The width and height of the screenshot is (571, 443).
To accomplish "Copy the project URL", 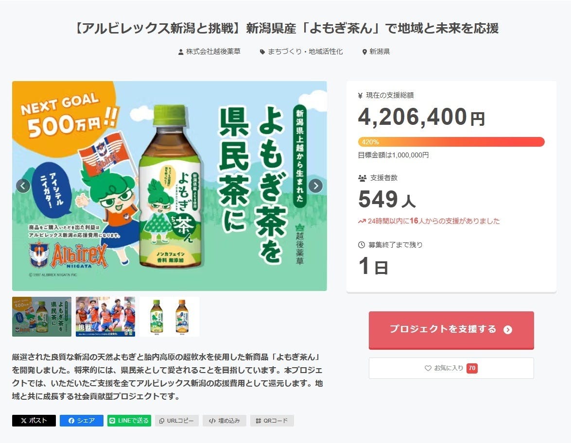I will [177, 421].
